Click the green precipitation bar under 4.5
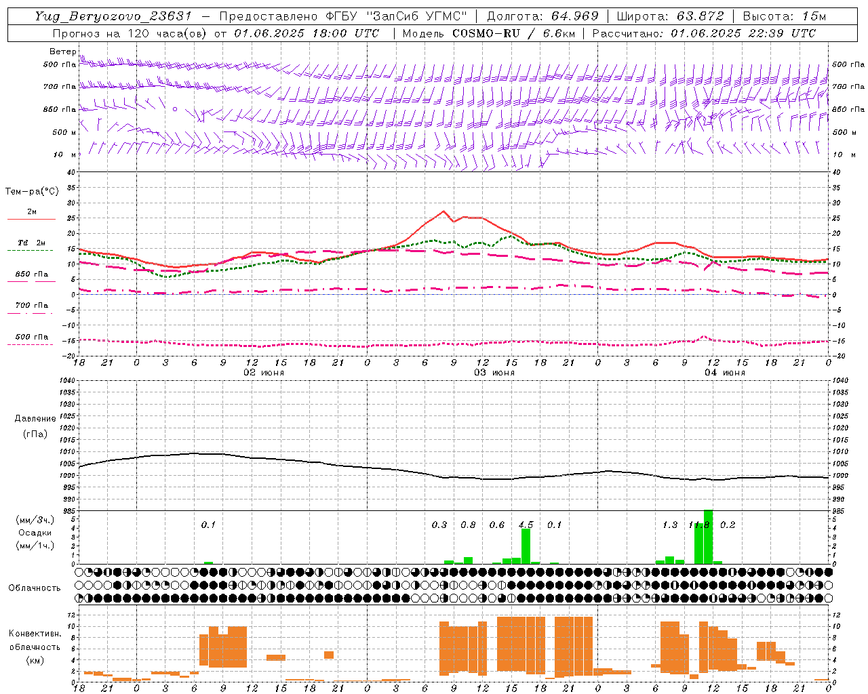The image size is (868, 694). (526, 546)
